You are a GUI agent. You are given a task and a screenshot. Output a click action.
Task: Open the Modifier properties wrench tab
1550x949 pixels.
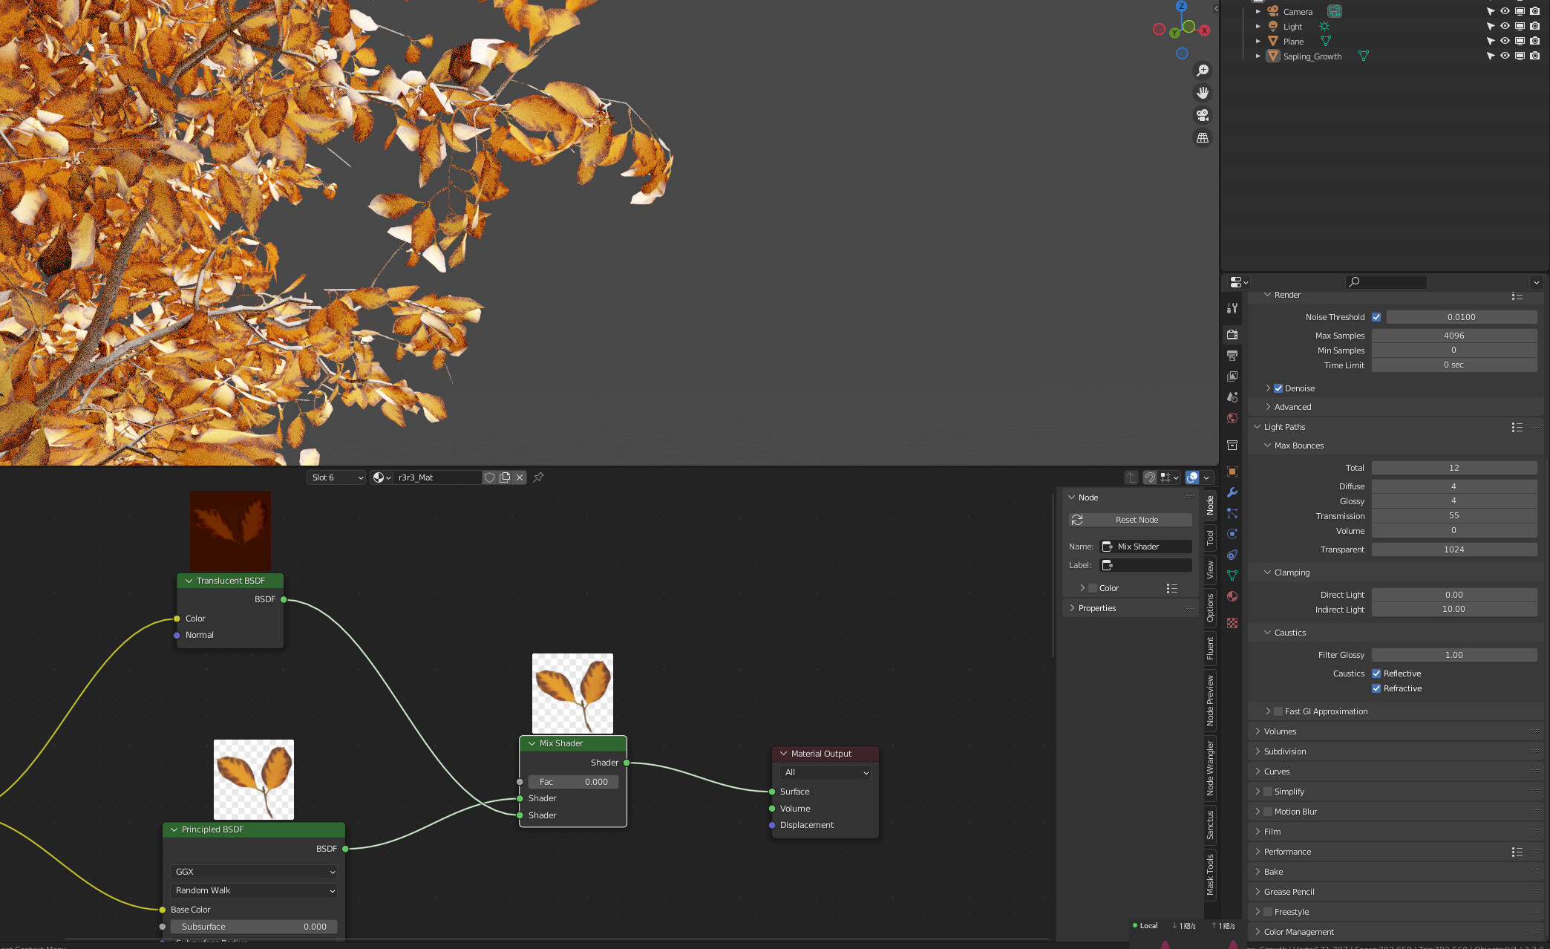click(x=1232, y=492)
